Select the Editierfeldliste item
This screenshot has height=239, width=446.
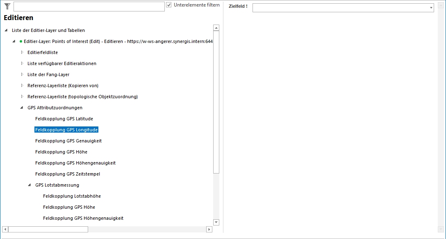43,52
